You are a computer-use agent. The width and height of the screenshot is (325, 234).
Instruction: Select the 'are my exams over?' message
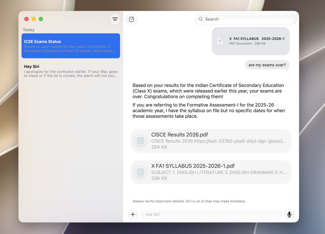point(267,65)
